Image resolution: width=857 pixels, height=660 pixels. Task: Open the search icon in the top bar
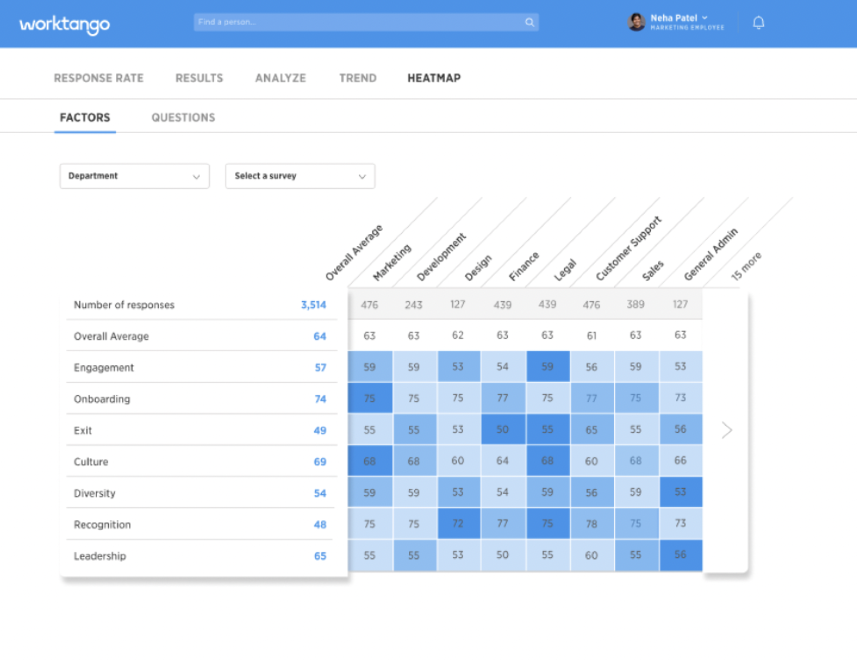pos(529,22)
